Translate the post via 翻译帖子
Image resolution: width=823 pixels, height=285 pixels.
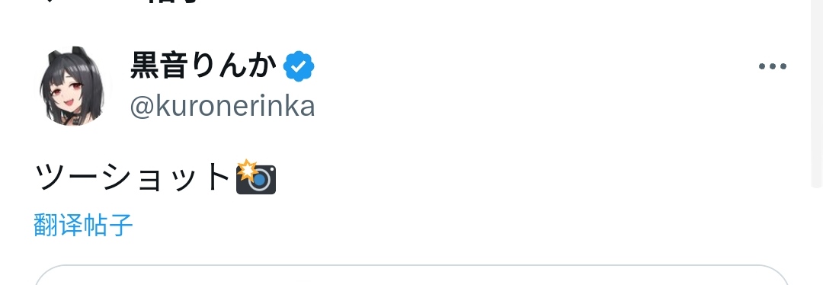click(83, 225)
